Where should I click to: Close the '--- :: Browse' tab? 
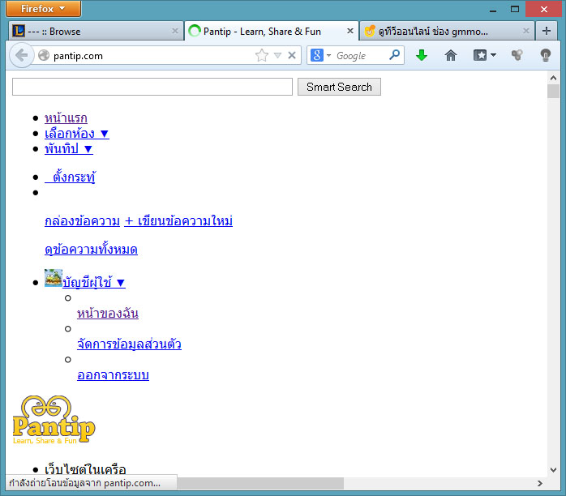coord(175,31)
